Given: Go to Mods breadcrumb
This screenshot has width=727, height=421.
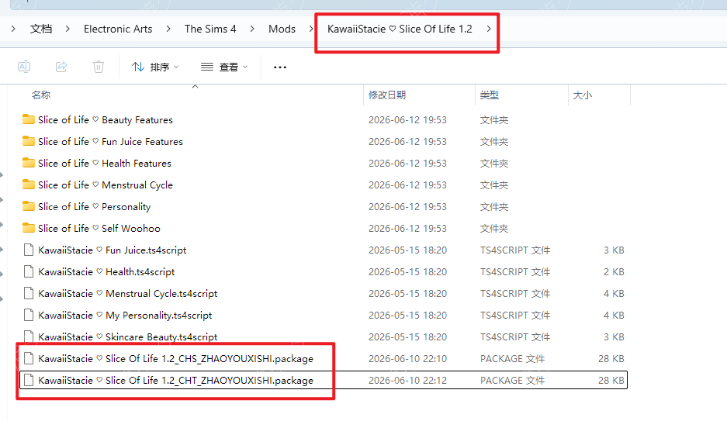Looking at the screenshot, I should click(282, 29).
